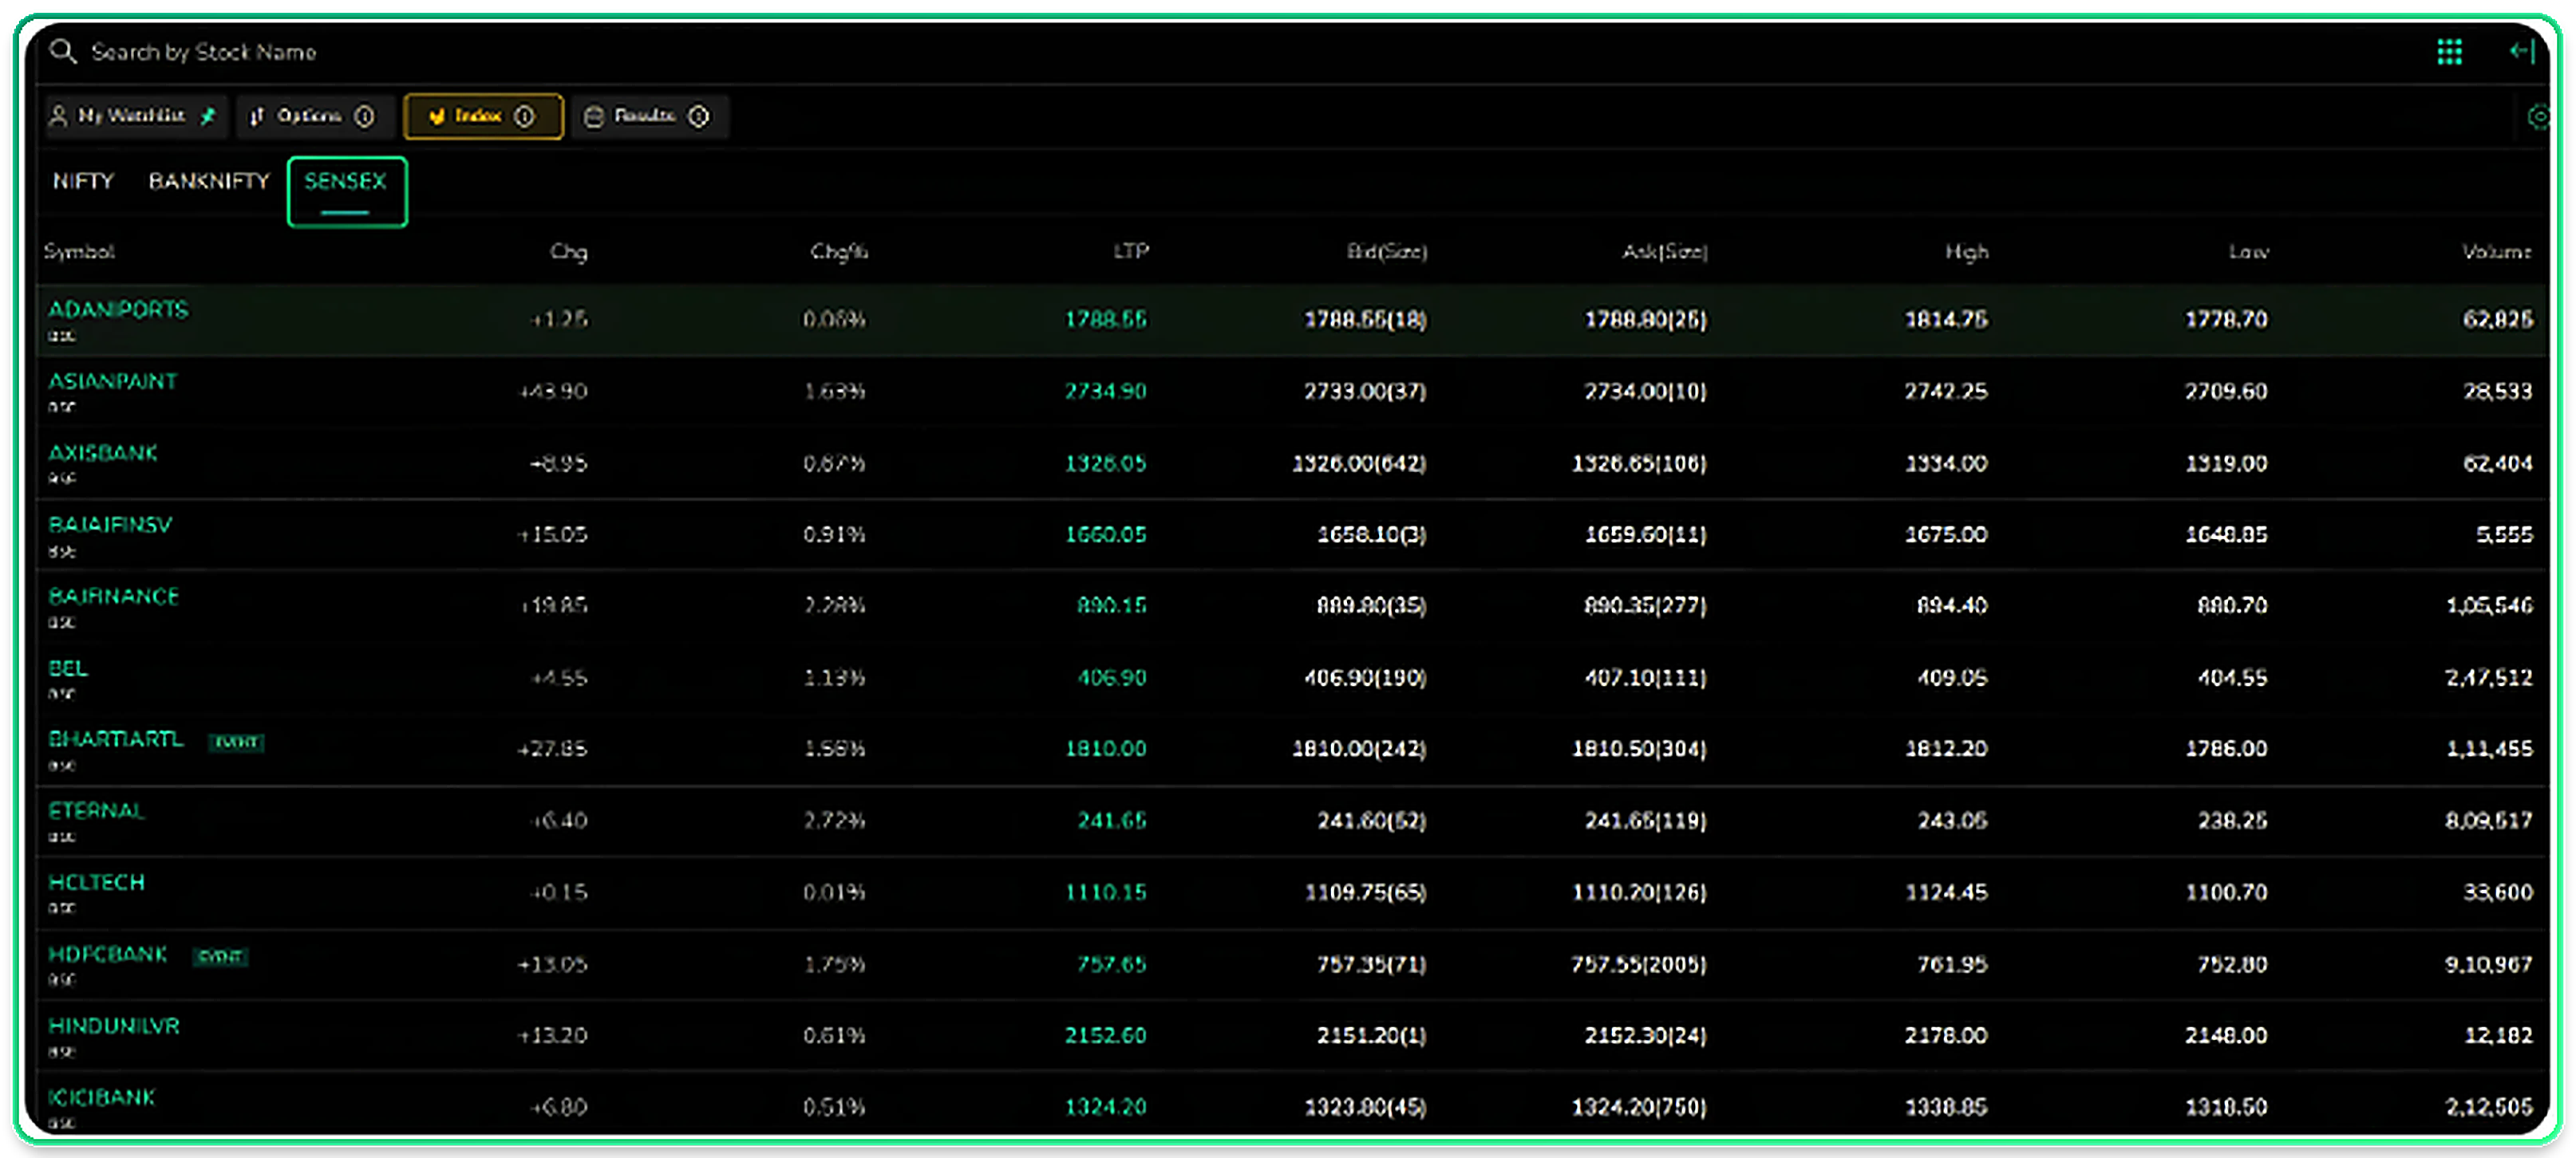Open the settings gear at the right edge

click(x=2538, y=117)
